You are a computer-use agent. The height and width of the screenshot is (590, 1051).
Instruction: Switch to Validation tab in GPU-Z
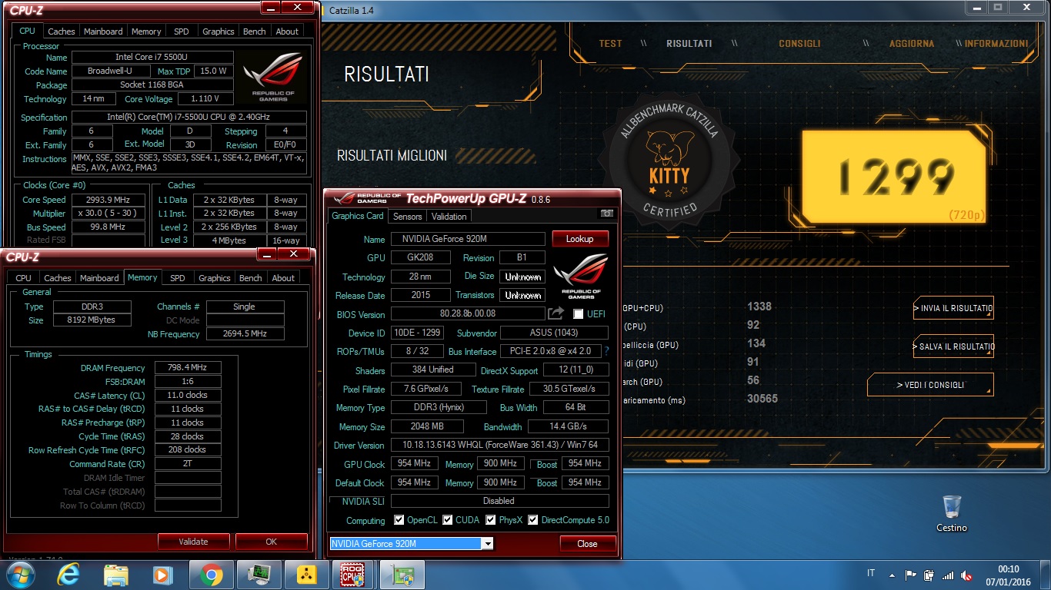pos(449,216)
